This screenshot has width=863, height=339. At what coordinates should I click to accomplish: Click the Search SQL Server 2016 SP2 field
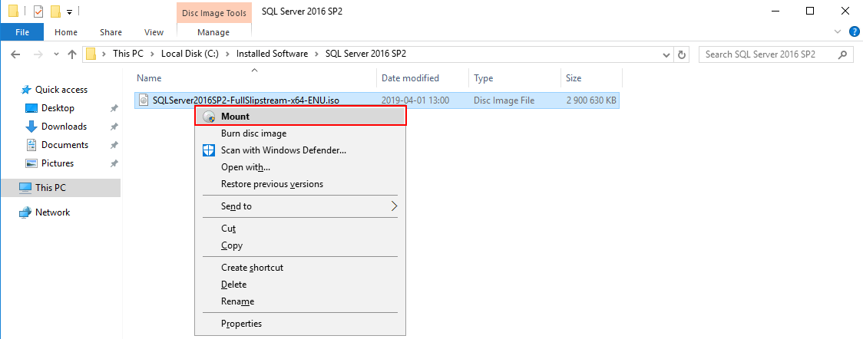[x=775, y=54]
